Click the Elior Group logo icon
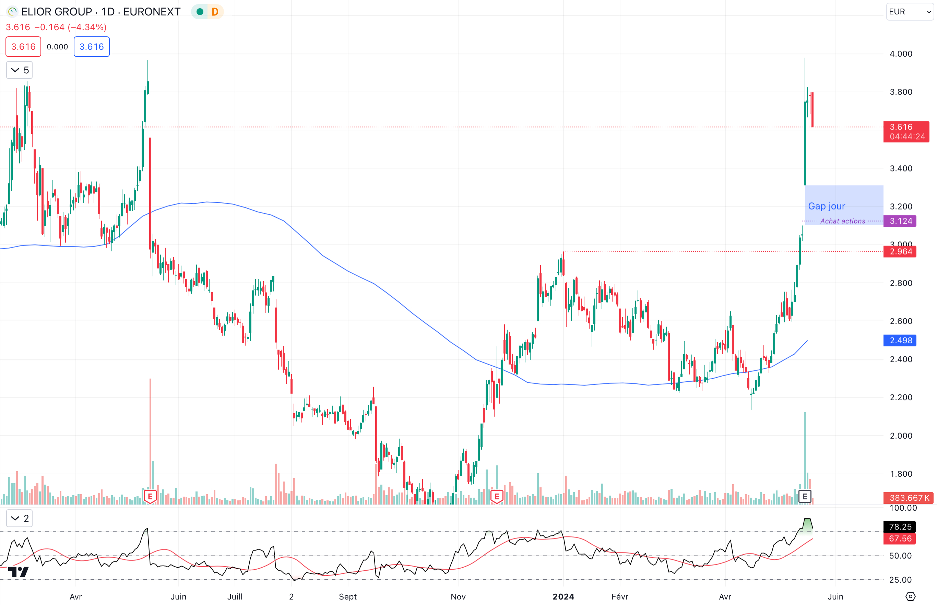 point(12,12)
